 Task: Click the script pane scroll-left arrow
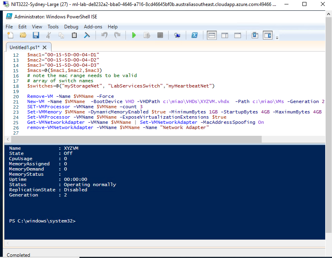coord(8,139)
